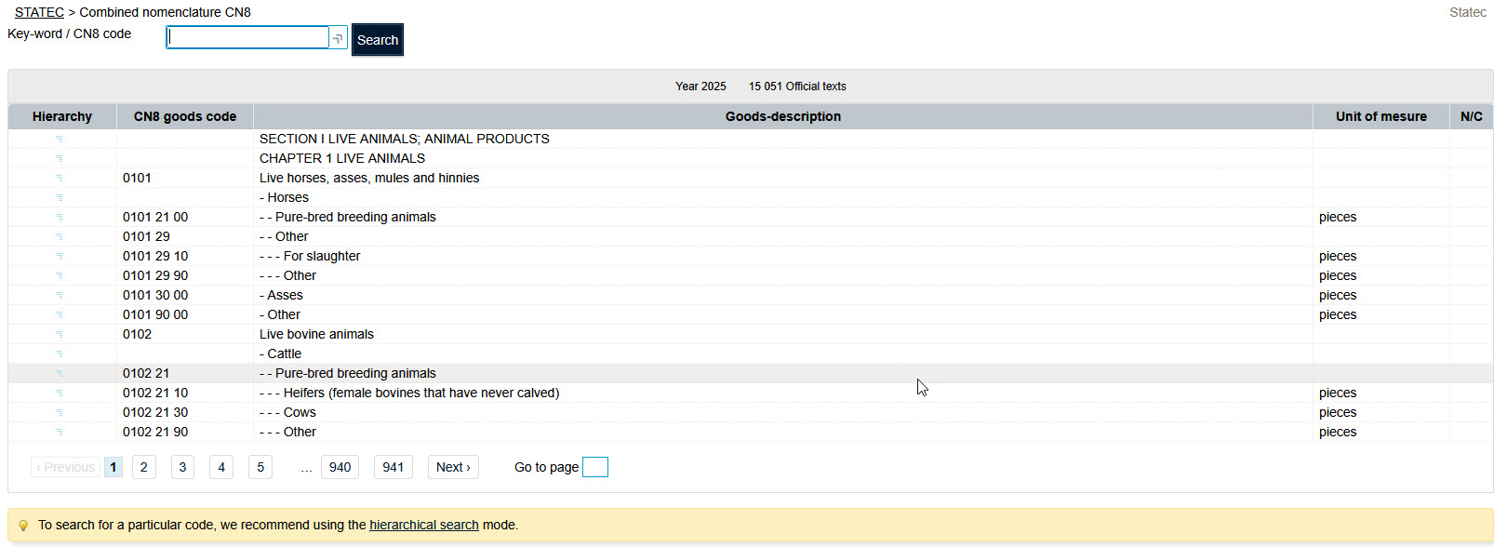Open hierarchy icon for 0101 30 00 Asses
The image size is (1494, 547).
pos(60,295)
